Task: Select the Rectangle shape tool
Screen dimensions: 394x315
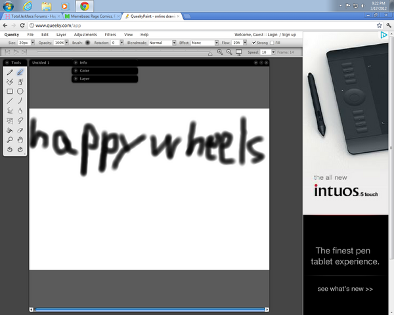Action: pyautogui.click(x=10, y=91)
